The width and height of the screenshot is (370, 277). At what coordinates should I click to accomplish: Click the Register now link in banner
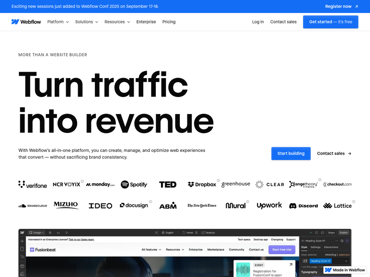point(342,6)
